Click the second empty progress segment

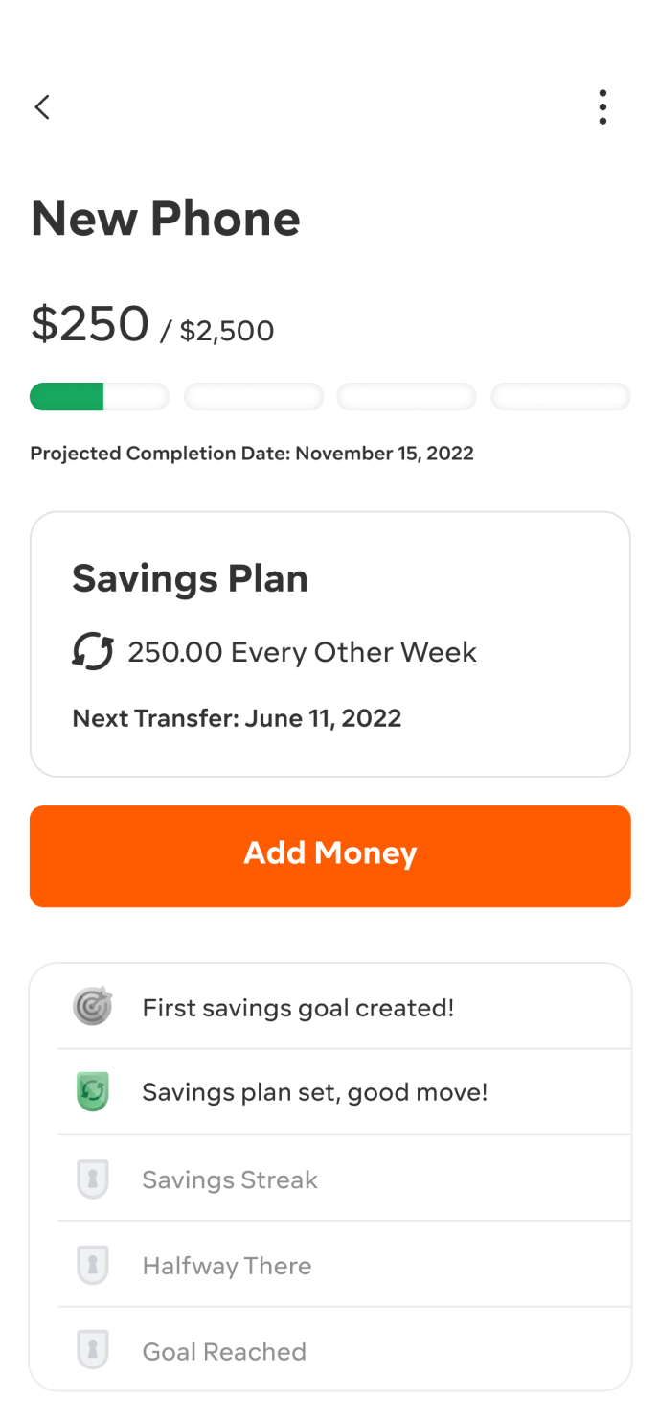(x=253, y=397)
